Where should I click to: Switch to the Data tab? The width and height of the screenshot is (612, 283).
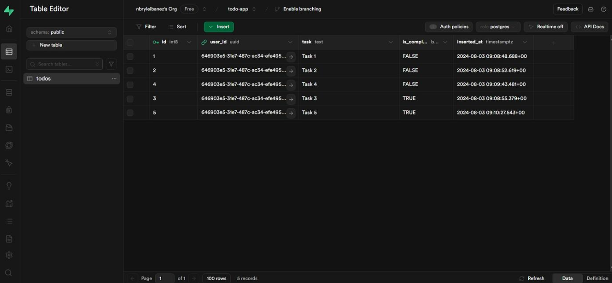click(x=568, y=278)
